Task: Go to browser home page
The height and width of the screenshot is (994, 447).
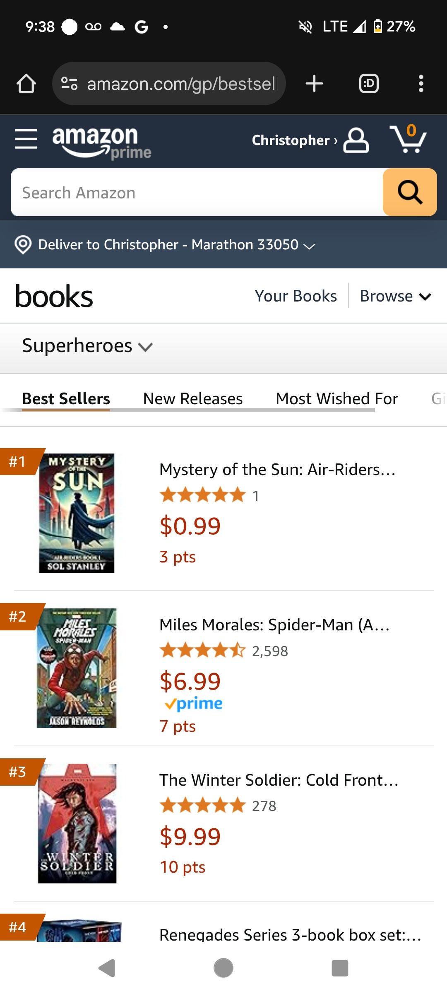Action: click(26, 84)
